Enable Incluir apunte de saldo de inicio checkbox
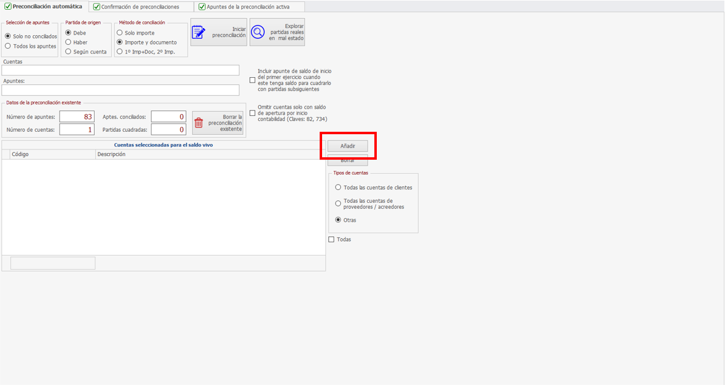Image resolution: width=725 pixels, height=385 pixels. tap(253, 80)
